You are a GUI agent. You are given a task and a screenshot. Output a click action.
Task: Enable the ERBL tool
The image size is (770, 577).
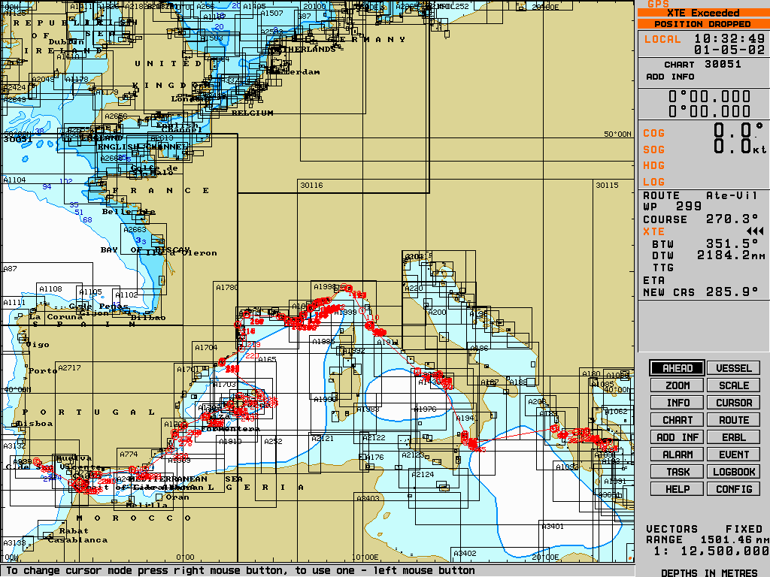733,437
